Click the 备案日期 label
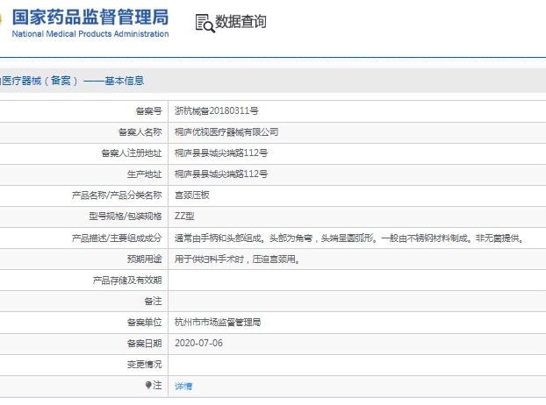This screenshot has width=546, height=405. coord(145,344)
